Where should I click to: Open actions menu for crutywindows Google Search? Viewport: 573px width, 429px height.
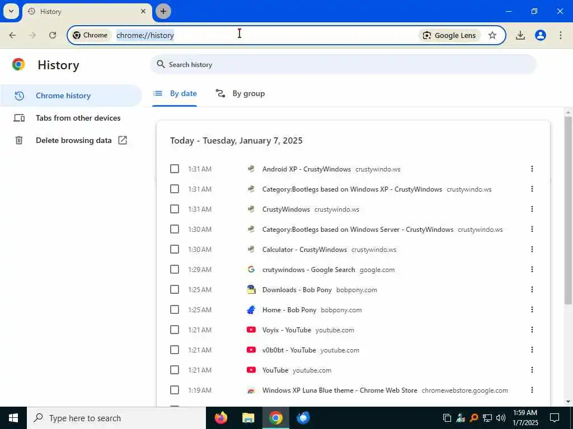coord(532,269)
